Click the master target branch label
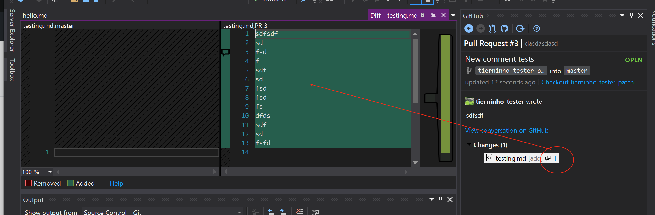 [x=577, y=71]
